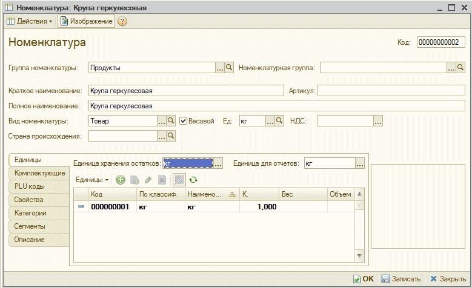Click the help question mark icon
Image resolution: width=472 pixels, height=288 pixels.
point(122,21)
